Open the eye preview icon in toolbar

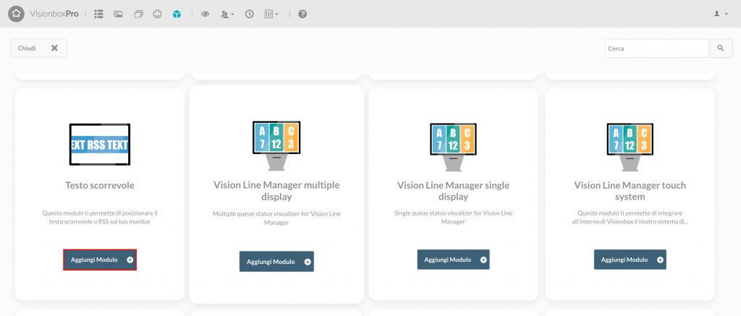205,14
